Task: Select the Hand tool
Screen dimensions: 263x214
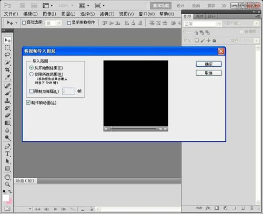Action: point(7,177)
